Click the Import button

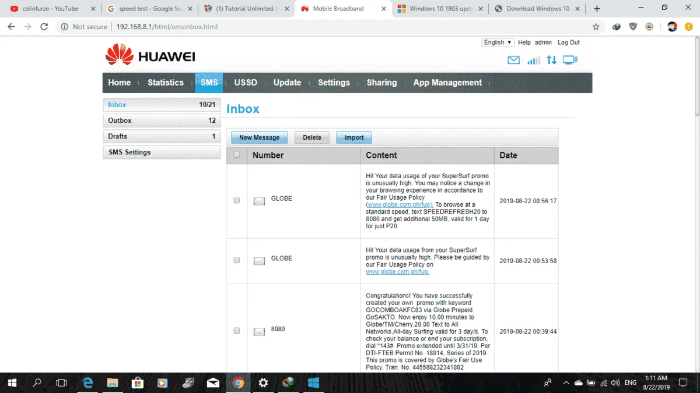click(x=354, y=137)
